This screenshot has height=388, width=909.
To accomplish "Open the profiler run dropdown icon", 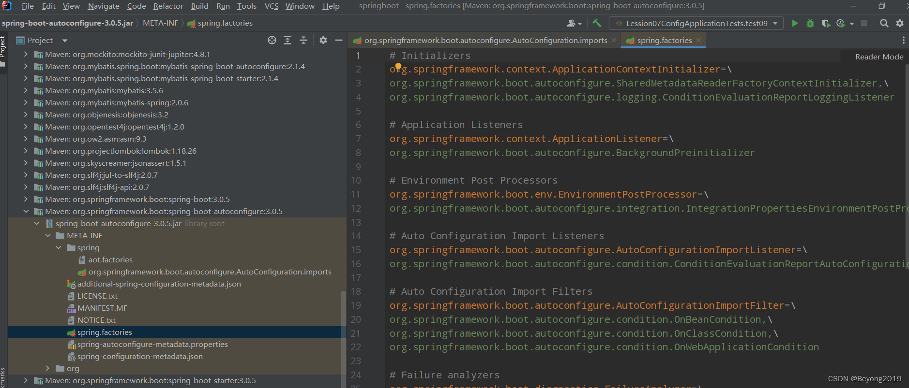I will point(841,23).
